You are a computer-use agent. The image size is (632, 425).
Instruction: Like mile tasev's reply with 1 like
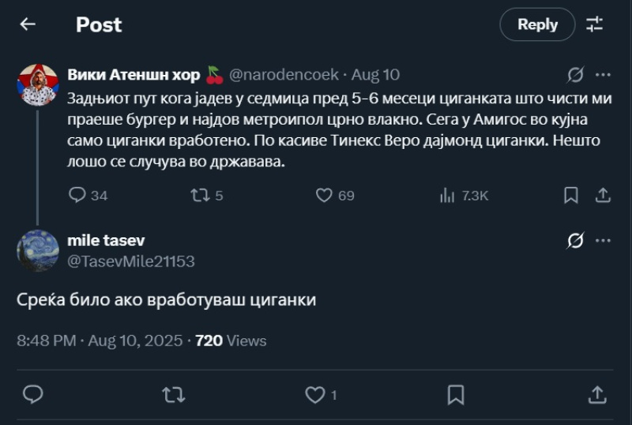tap(315, 394)
